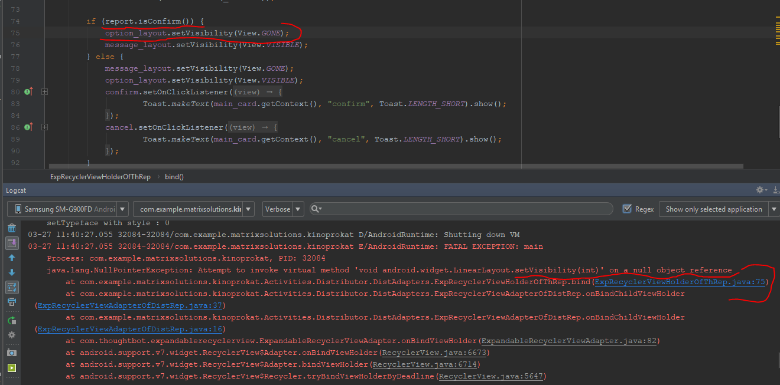Jump down the stack trace arrow
This screenshot has height=385, width=780.
click(x=11, y=272)
